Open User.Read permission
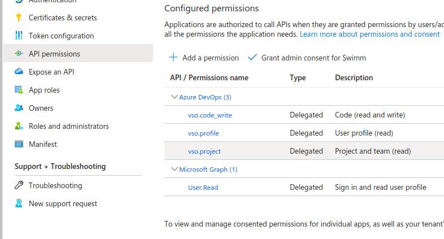The height and width of the screenshot is (239, 444). (203, 188)
